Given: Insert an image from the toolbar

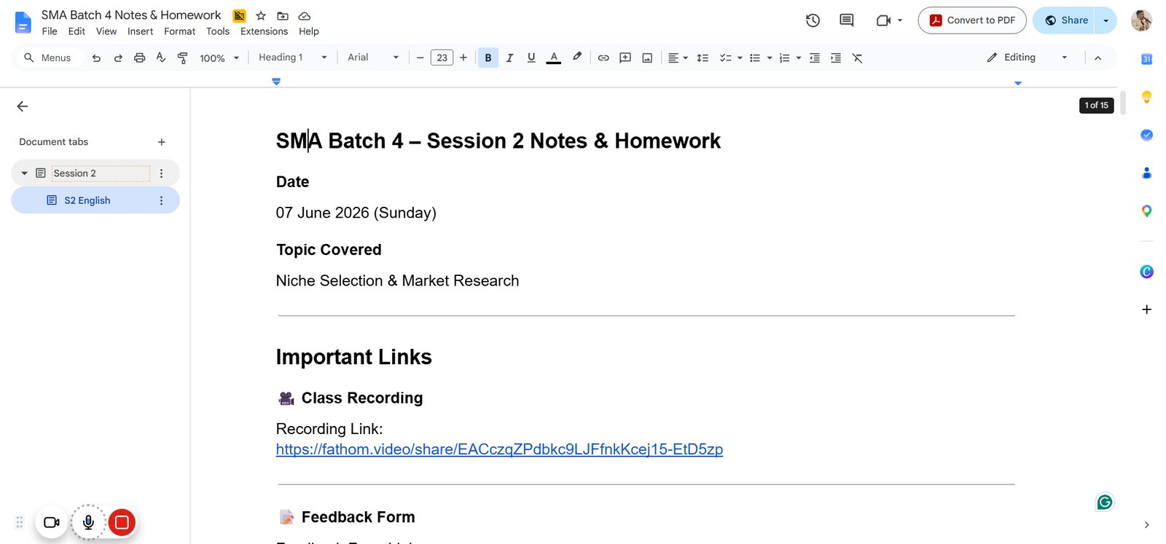Looking at the screenshot, I should (x=647, y=58).
